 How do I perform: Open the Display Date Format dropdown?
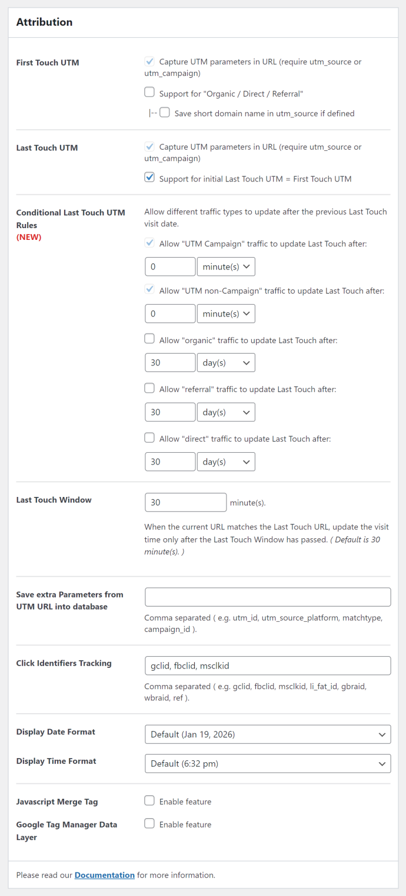point(268,734)
